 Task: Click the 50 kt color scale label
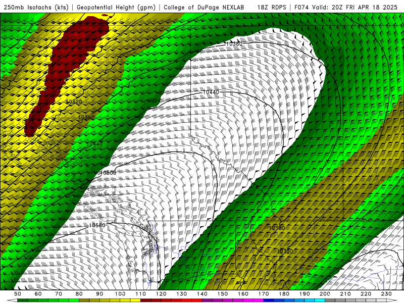[x=18, y=294]
